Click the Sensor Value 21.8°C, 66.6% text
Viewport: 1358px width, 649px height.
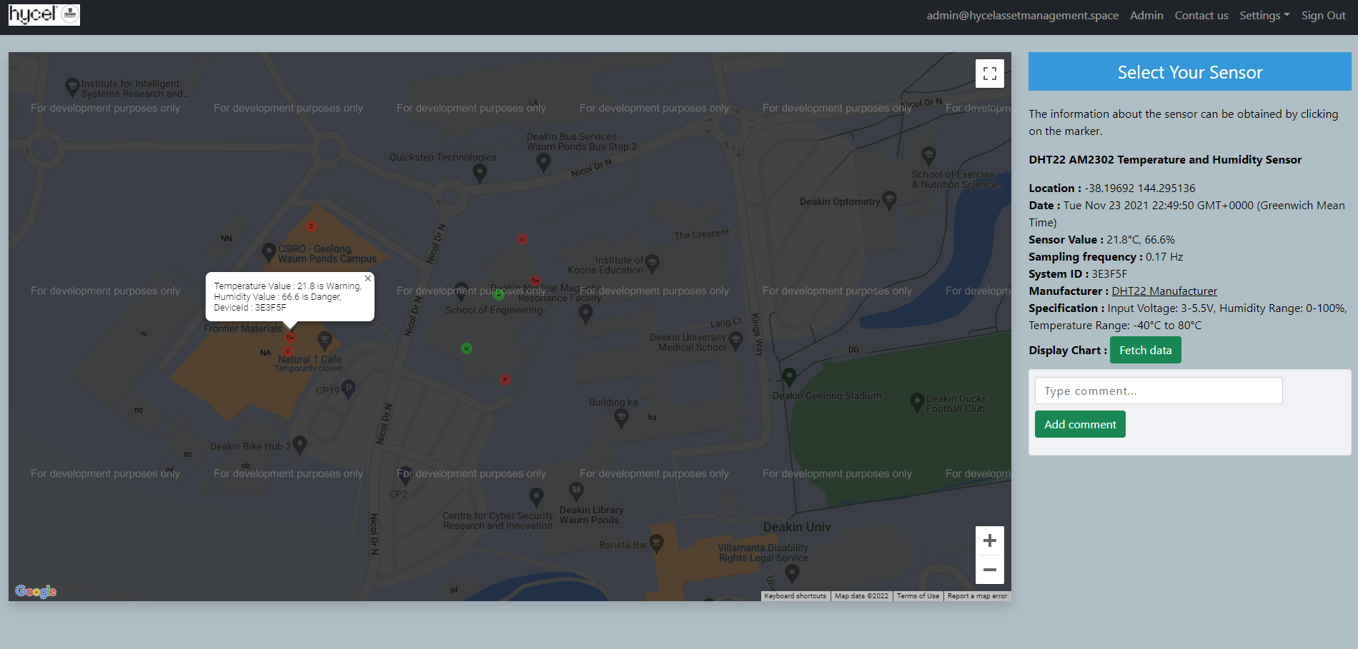1101,239
